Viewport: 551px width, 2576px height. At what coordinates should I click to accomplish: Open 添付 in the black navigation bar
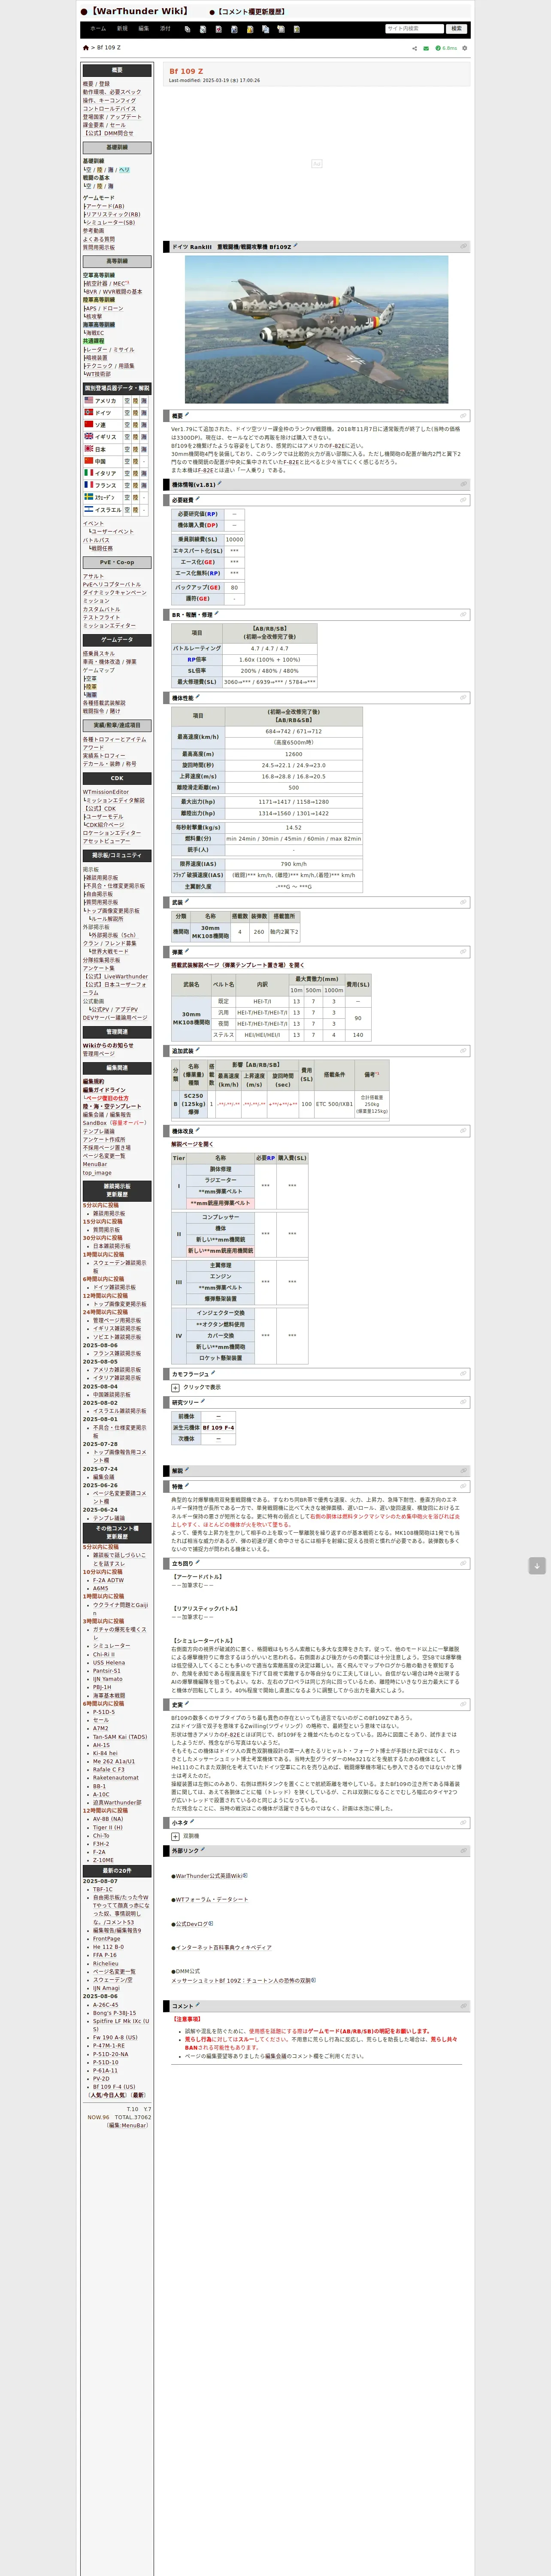click(166, 29)
